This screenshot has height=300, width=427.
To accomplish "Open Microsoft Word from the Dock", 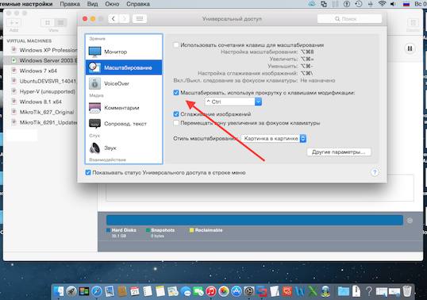I will pyautogui.click(x=300, y=291).
